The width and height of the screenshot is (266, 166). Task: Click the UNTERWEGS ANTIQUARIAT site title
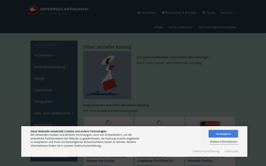[64, 9]
